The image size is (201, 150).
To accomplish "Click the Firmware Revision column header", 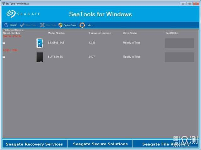I will 100,33.
